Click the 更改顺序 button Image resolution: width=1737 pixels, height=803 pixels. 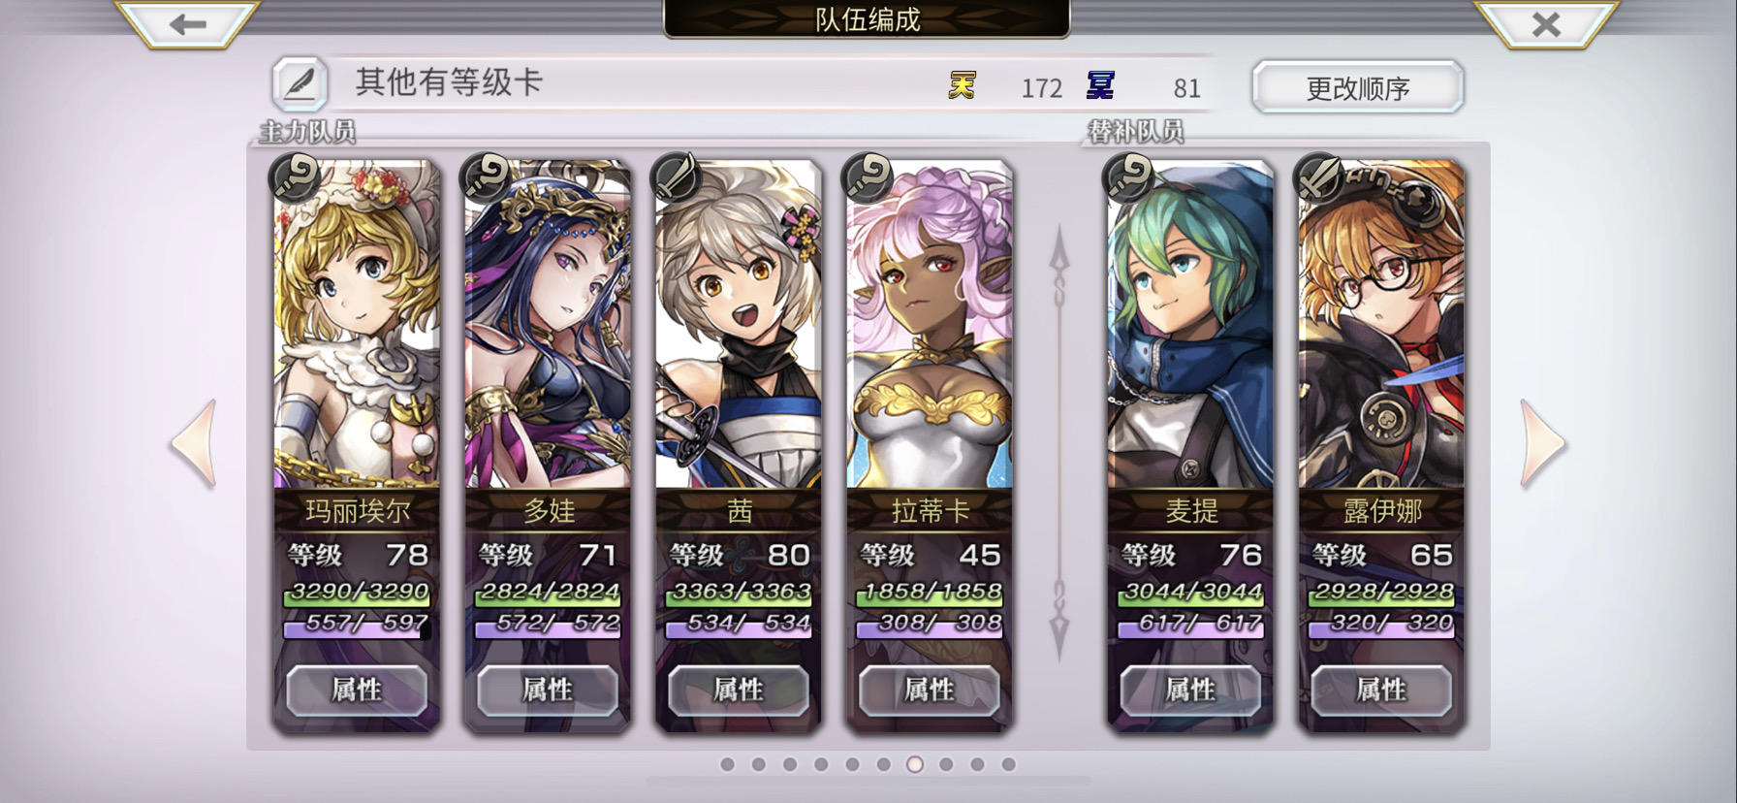(1357, 87)
